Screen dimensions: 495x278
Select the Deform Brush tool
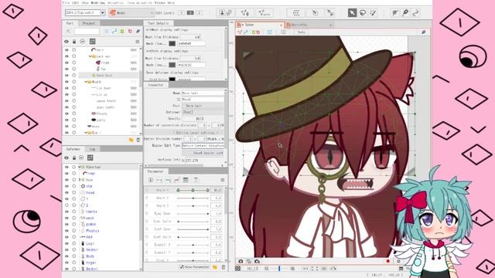[395, 13]
